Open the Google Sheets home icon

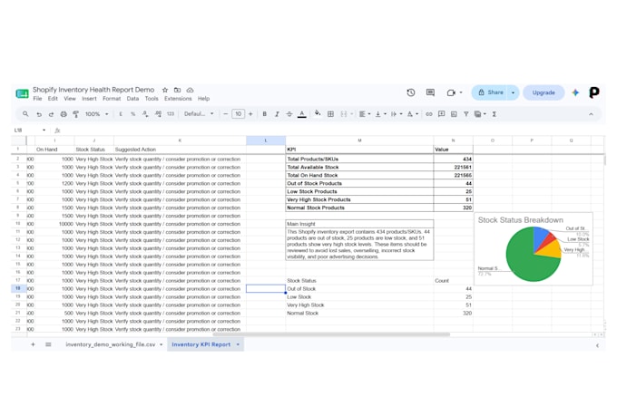click(23, 93)
